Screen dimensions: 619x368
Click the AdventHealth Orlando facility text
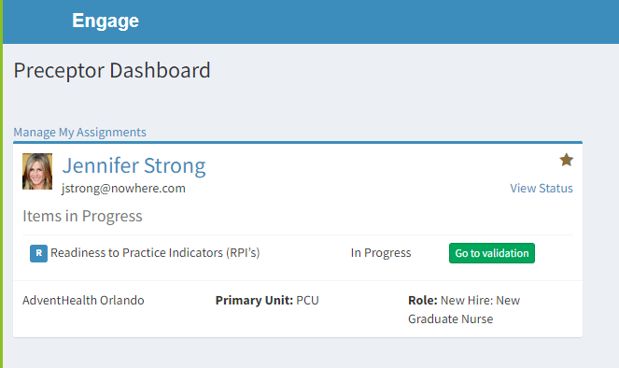tap(83, 300)
